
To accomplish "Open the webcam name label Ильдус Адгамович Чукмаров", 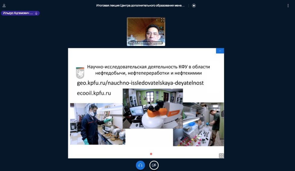I will point(146,43).
